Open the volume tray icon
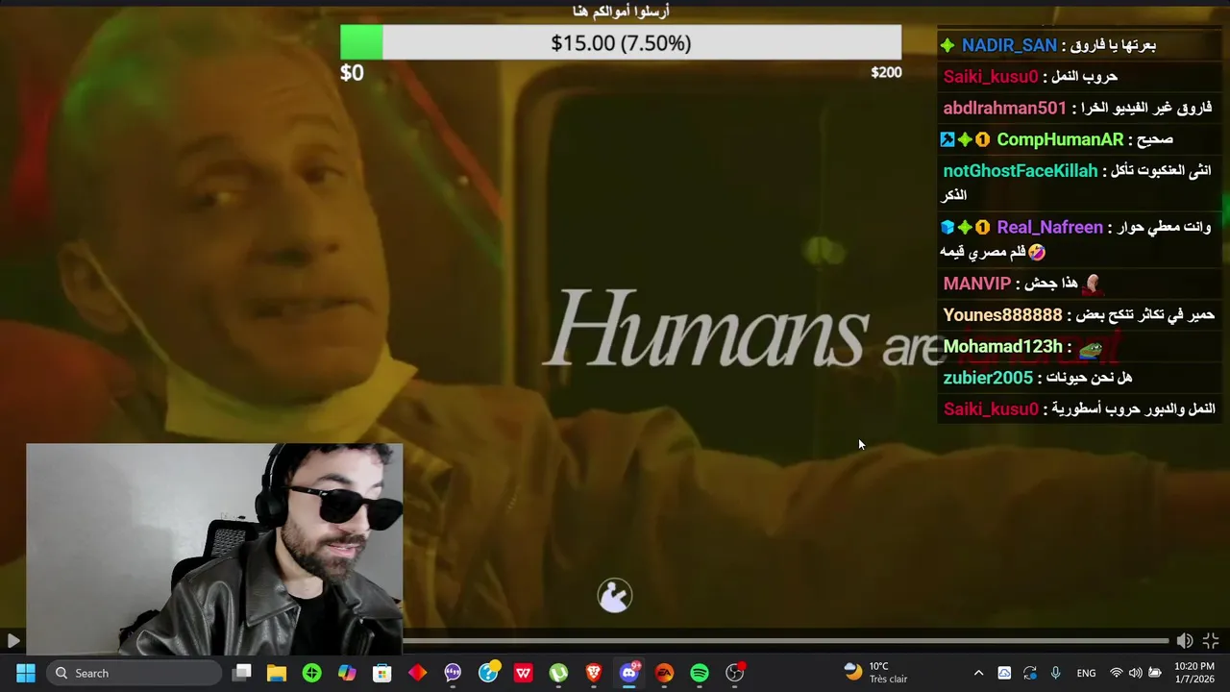This screenshot has width=1230, height=692. (x=1135, y=673)
